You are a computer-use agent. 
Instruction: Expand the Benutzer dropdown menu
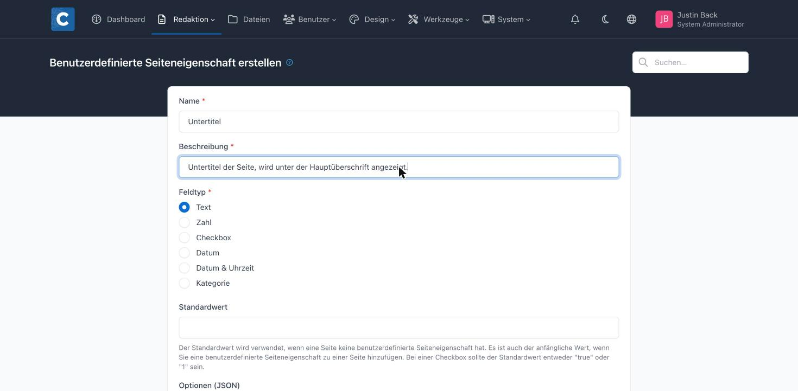pos(309,19)
